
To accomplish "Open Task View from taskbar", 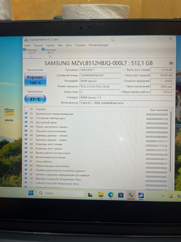I will [x=90, y=194].
